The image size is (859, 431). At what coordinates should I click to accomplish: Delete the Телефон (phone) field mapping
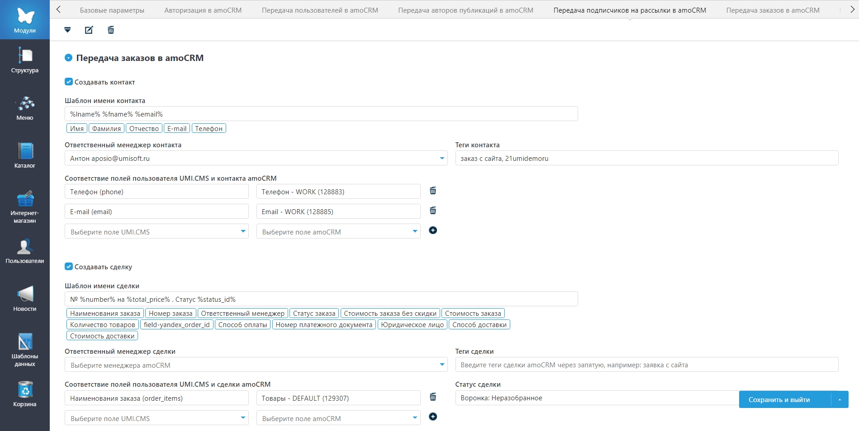433,191
